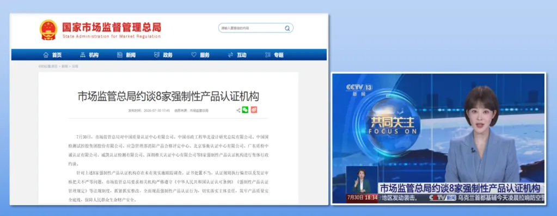Screen dimensions: 557x216
Task: Open the 政务 navigation item
Action: click(163, 55)
